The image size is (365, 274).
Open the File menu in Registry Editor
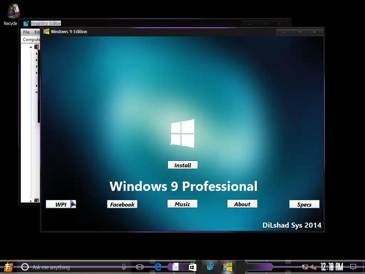click(x=26, y=32)
